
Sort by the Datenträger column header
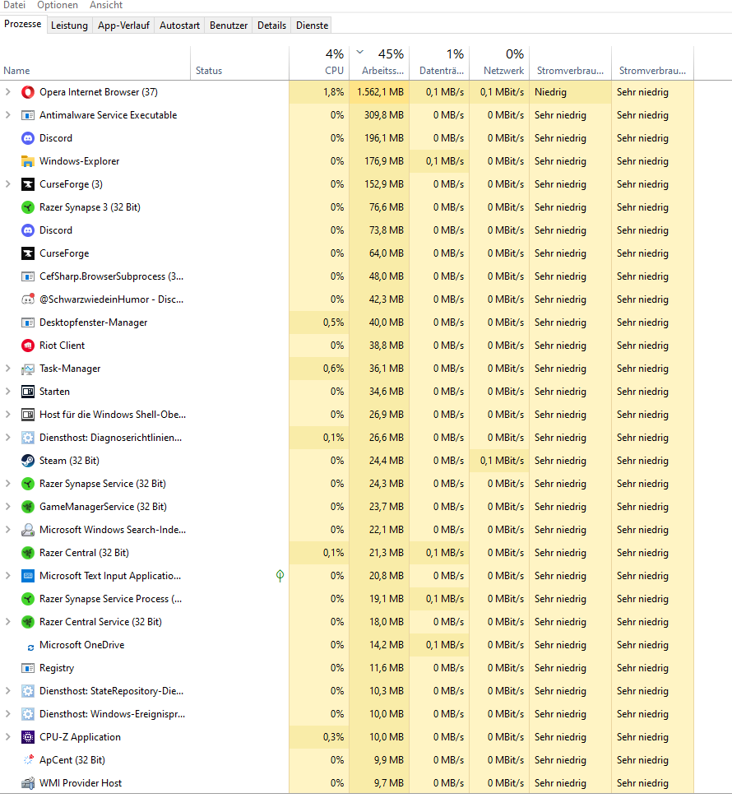coord(439,63)
